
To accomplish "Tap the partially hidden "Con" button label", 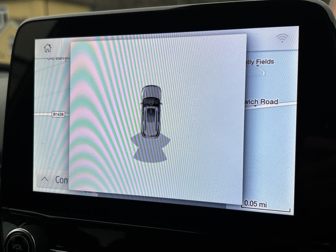I will [62, 180].
